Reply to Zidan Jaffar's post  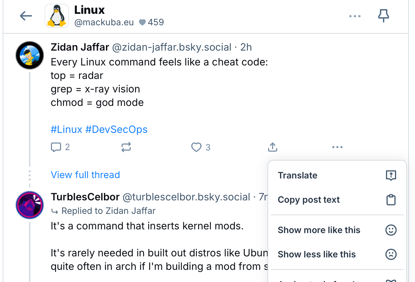tap(56, 147)
